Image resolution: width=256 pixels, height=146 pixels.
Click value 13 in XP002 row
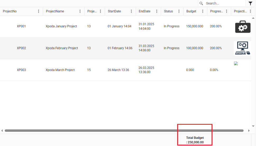coord(89,48)
